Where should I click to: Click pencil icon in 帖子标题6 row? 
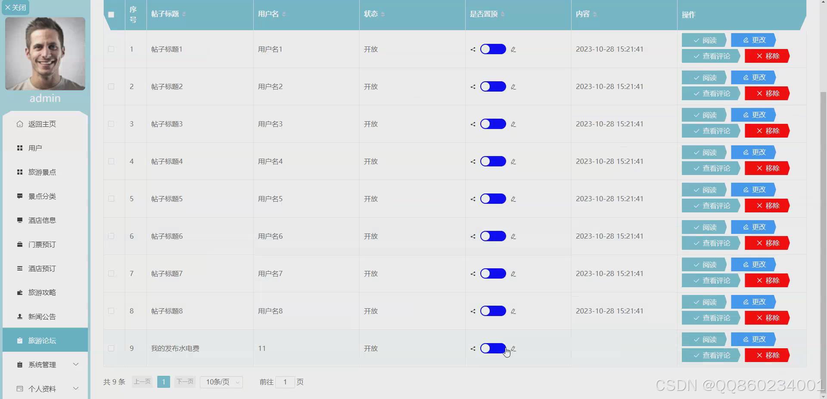coord(513,236)
